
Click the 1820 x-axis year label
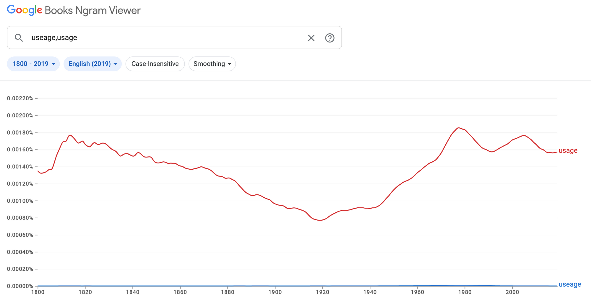click(85, 292)
